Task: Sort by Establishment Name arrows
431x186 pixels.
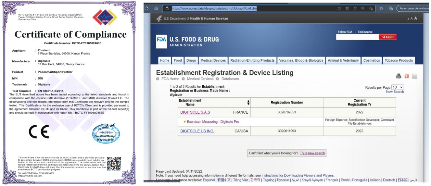Action: pyautogui.click(x=248, y=103)
